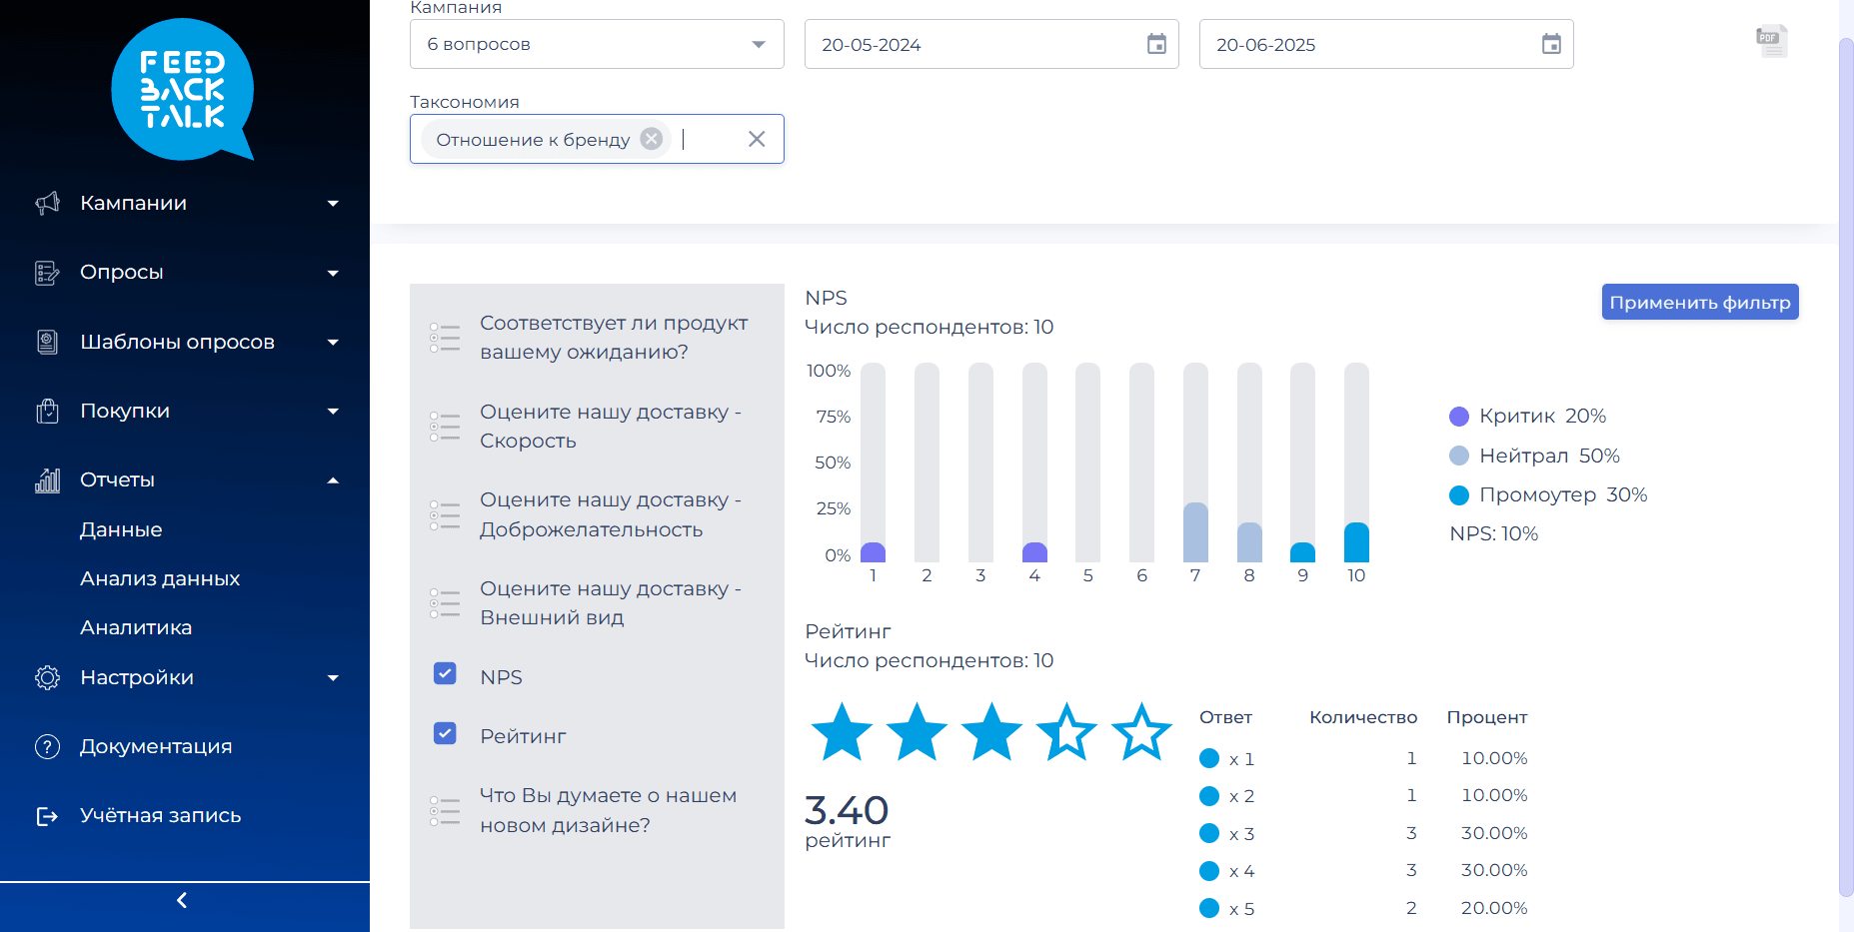Screen dimensions: 1854x932
Task: Clear all taxonomy selections with X
Action: pyautogui.click(x=757, y=139)
